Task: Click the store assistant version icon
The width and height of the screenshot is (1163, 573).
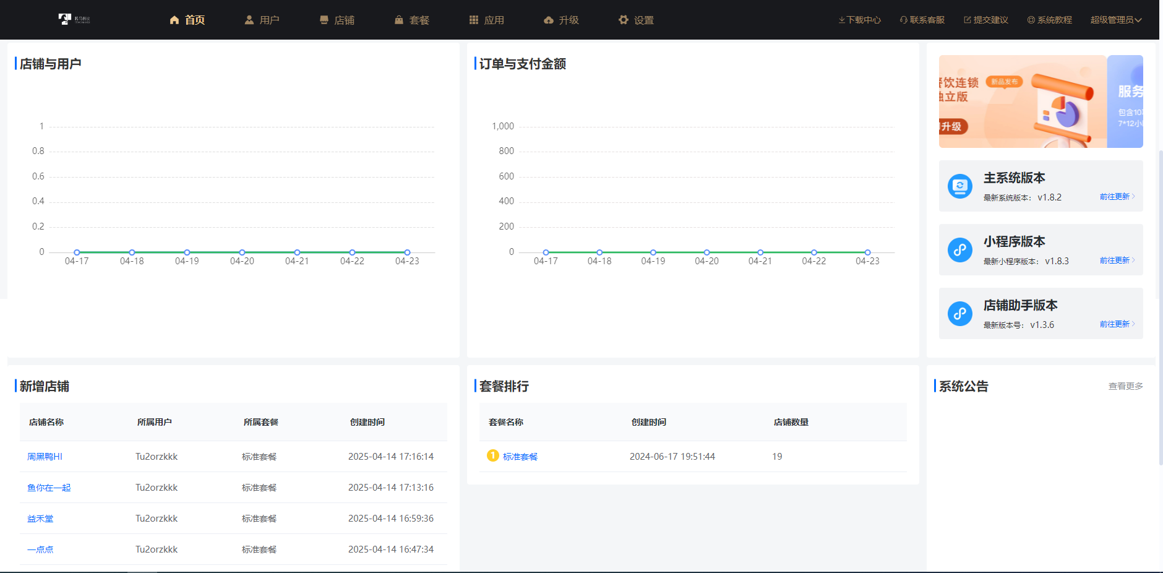Action: click(x=959, y=314)
